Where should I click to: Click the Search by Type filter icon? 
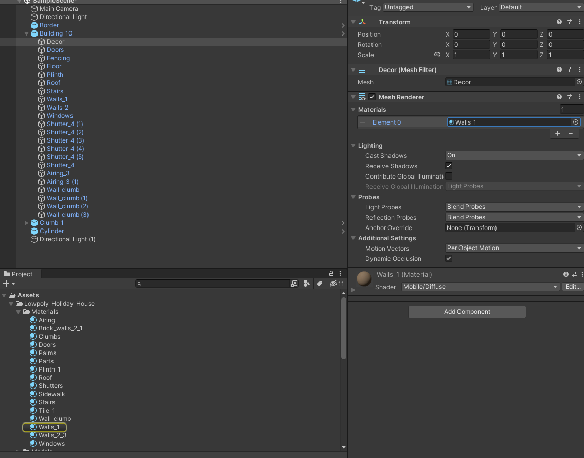307,284
